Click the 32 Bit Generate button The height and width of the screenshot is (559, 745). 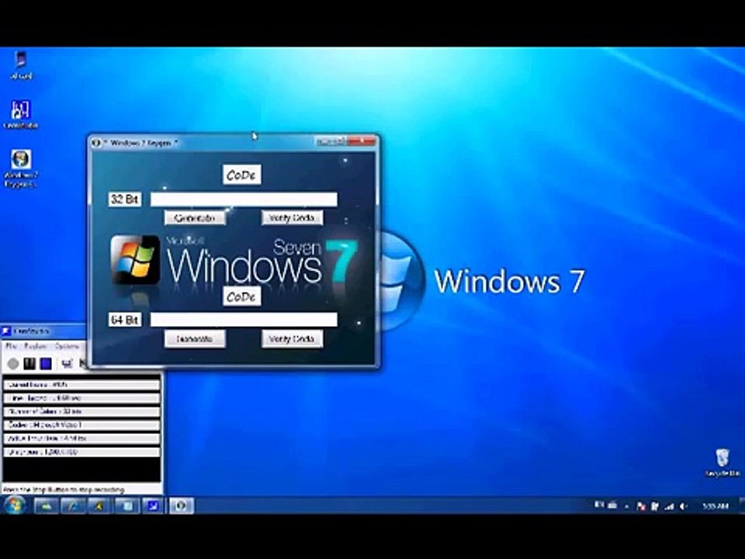pos(195,217)
